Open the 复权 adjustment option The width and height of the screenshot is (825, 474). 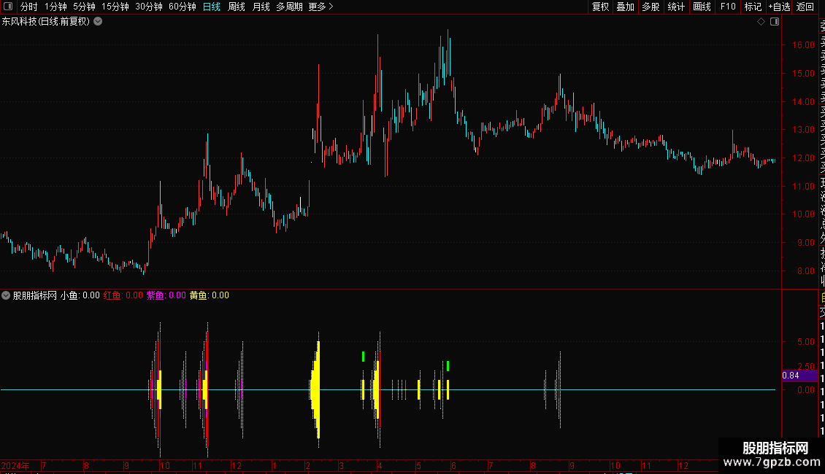click(x=600, y=7)
